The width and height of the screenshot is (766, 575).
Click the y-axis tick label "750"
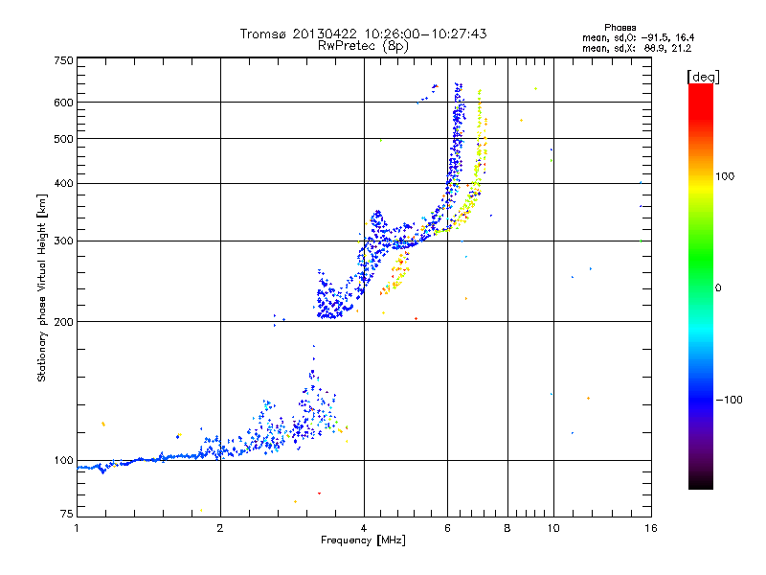coord(63,60)
